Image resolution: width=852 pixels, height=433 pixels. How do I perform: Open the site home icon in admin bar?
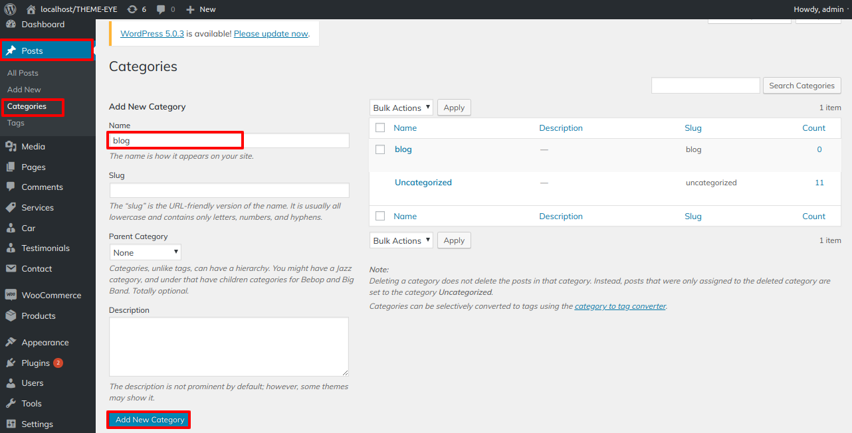click(x=31, y=9)
